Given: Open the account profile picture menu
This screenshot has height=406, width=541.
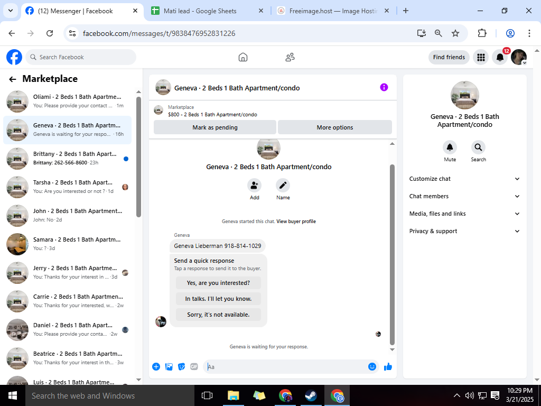Looking at the screenshot, I should 519,57.
